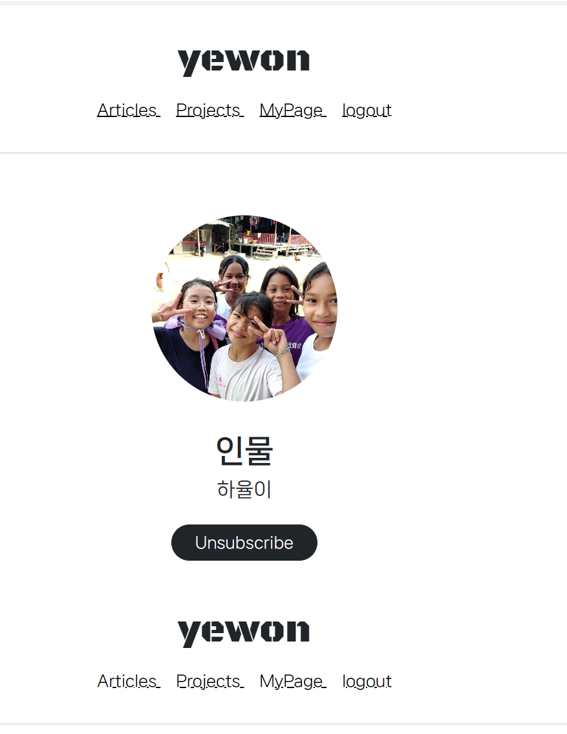Viewport: 567px width, 734px height.
Task: Click the 인물 profile heading
Action: pos(244,450)
